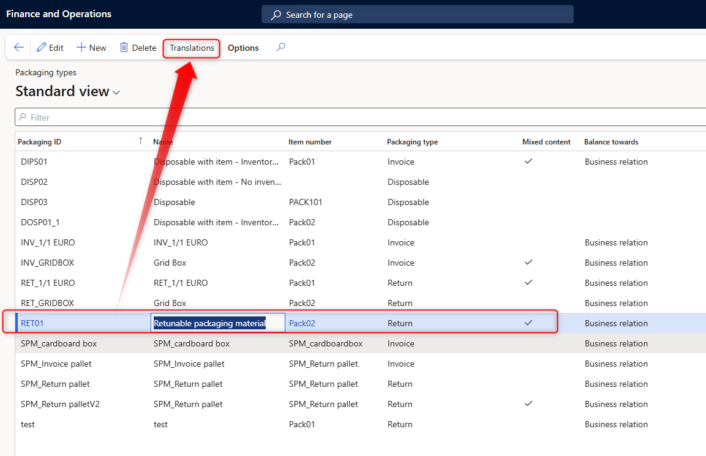Select the INV_GRIDBOX packaging ID cell
This screenshot has height=456, width=706.
[x=47, y=263]
